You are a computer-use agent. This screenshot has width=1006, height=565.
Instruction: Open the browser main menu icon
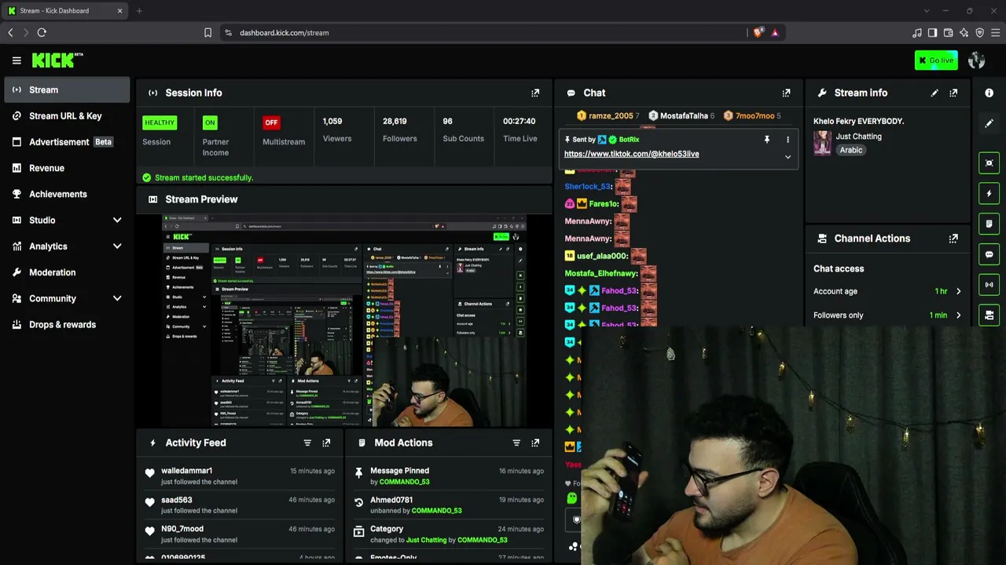click(x=996, y=33)
